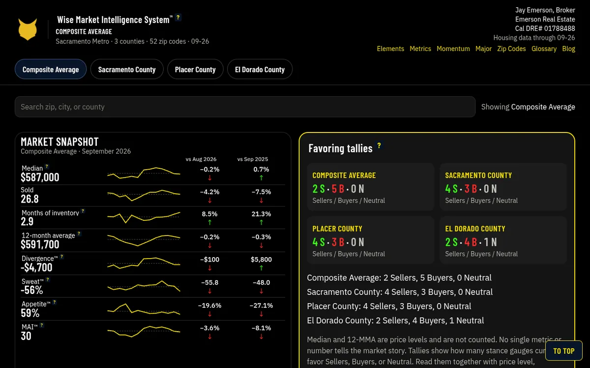Focus the zip, city, or county search field
This screenshot has width=590, height=368.
(245, 106)
